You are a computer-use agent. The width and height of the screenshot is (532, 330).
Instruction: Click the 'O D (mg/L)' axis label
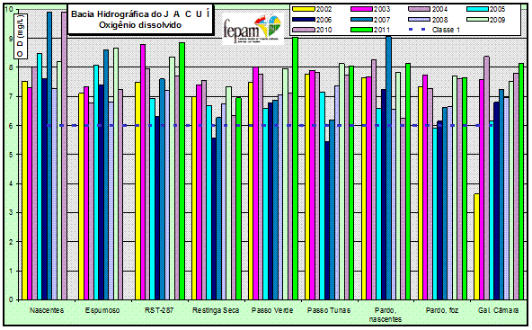[21, 36]
